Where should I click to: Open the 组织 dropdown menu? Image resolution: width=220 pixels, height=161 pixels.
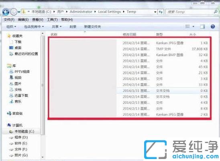coord(11,26)
